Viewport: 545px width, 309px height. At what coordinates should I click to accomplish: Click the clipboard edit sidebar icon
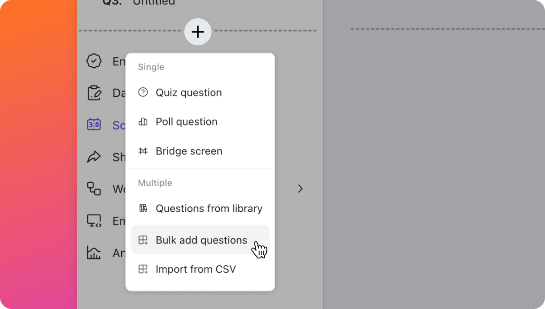point(94,93)
